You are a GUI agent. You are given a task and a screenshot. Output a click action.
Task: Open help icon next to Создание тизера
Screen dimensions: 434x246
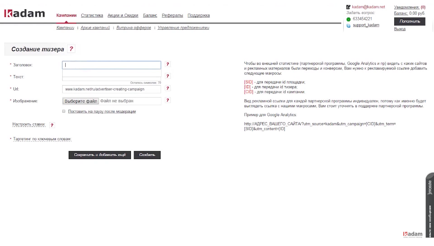71,49
